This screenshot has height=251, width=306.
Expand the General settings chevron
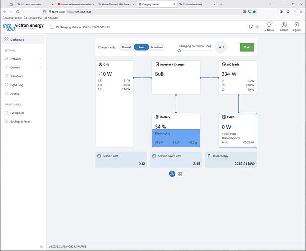coord(41,67)
